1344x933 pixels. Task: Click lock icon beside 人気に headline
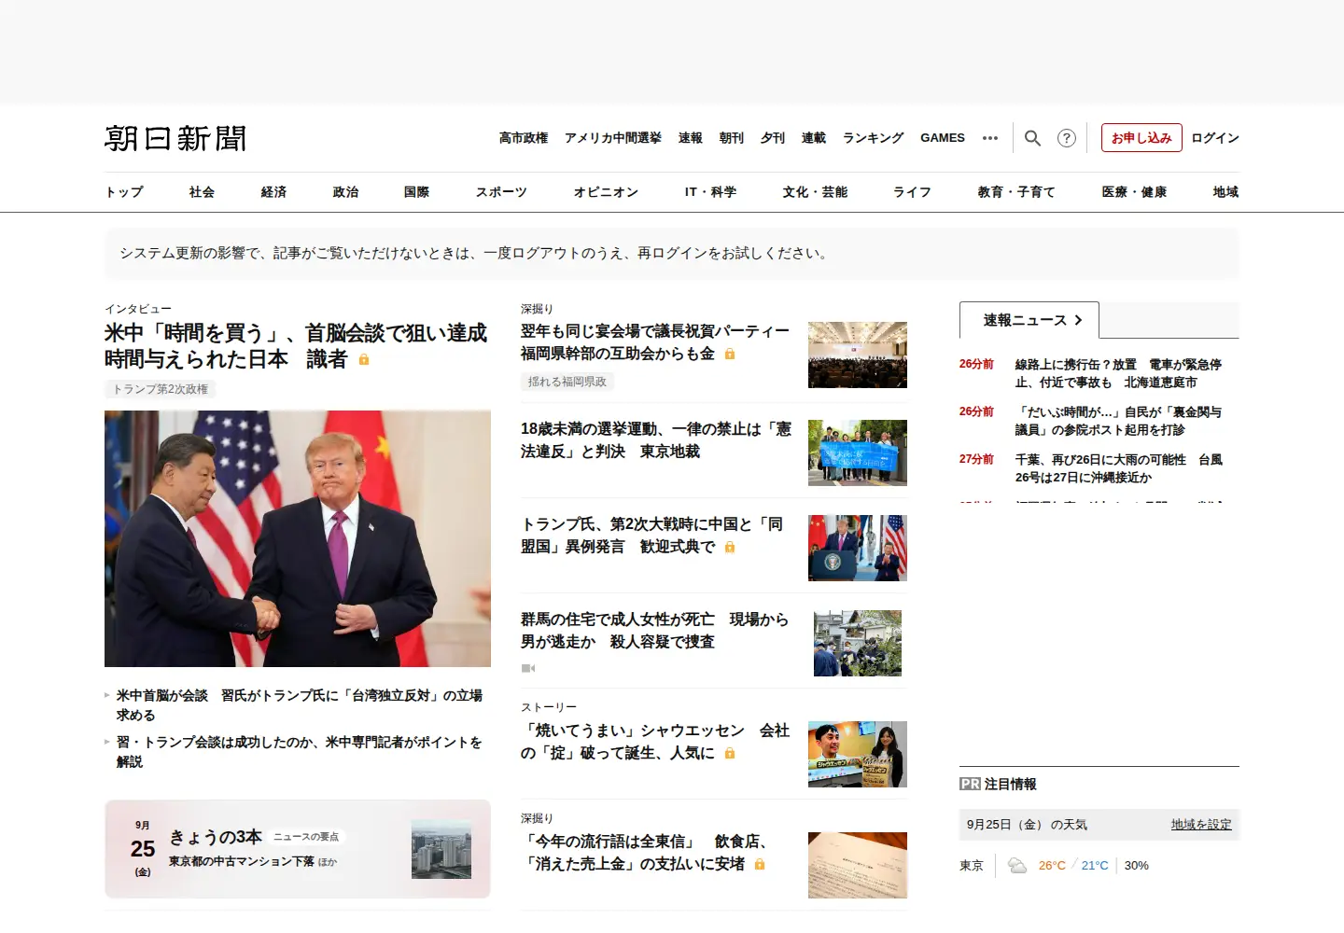click(730, 753)
